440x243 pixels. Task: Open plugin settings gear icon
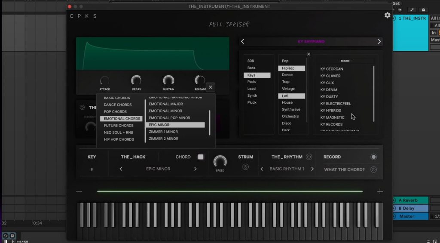387,15
